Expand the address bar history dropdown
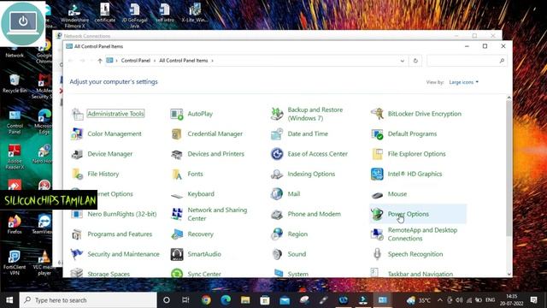 coord(403,61)
